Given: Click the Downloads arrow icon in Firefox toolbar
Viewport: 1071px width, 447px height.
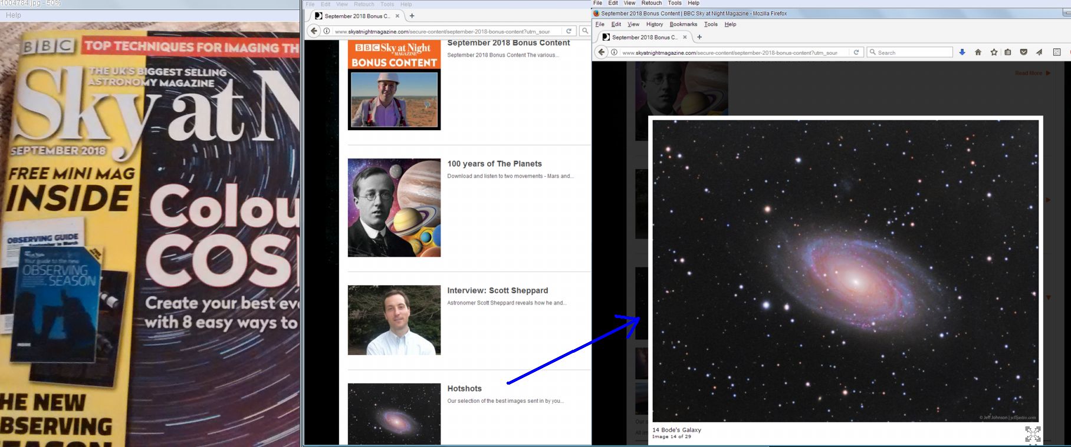Looking at the screenshot, I should (x=962, y=52).
